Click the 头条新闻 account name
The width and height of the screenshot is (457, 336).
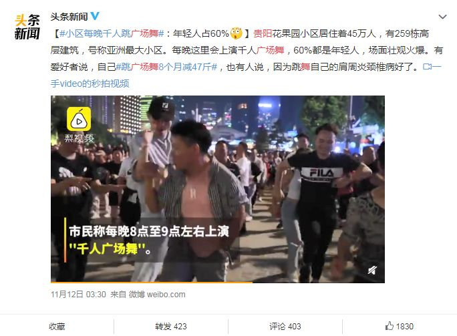[x=69, y=17]
